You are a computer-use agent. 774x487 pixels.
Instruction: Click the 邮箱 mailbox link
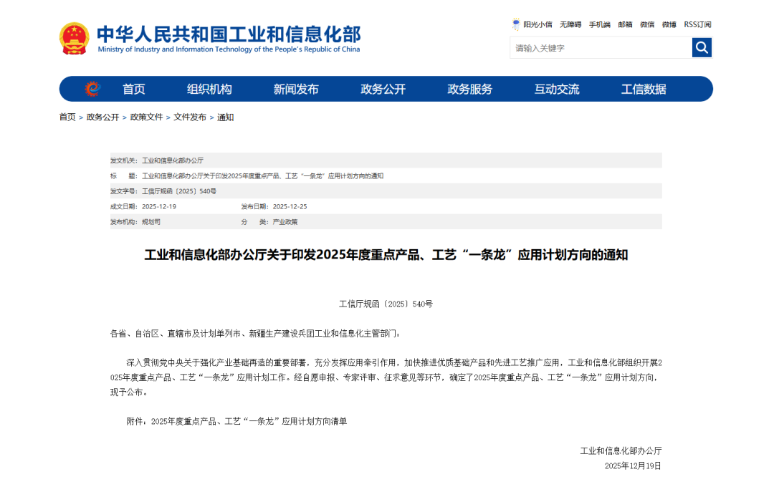[625, 24]
